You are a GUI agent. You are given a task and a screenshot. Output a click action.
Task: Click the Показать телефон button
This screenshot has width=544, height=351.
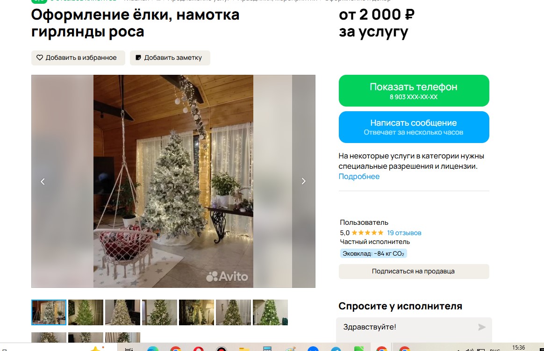pos(414,91)
